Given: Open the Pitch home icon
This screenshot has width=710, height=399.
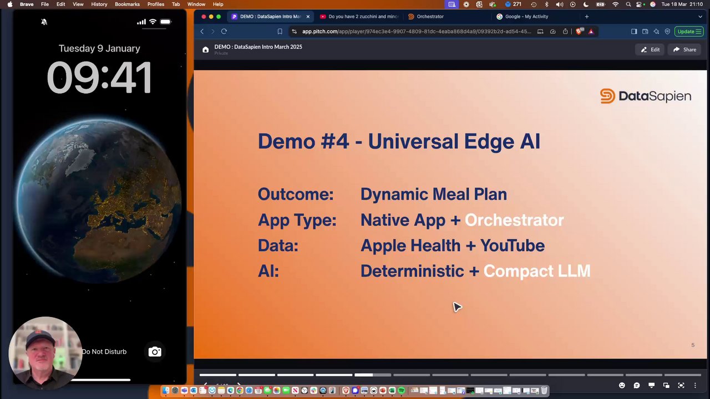Looking at the screenshot, I should coord(206,50).
